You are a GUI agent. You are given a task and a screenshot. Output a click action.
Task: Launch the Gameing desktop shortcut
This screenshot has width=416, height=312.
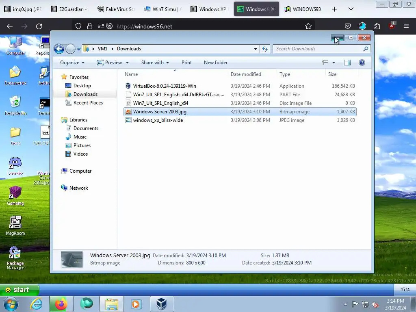tap(15, 196)
